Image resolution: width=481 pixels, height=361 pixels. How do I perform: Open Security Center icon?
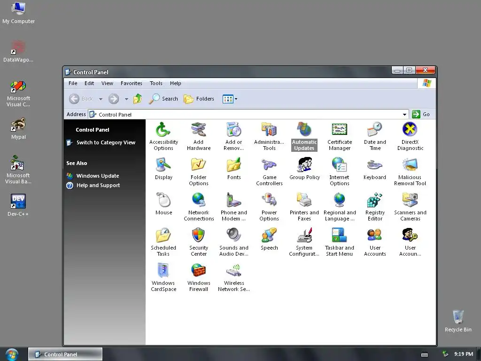coord(199,242)
